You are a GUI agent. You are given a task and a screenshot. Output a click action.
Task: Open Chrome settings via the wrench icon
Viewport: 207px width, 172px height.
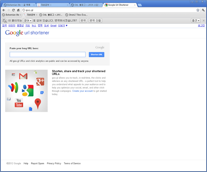click(x=203, y=10)
